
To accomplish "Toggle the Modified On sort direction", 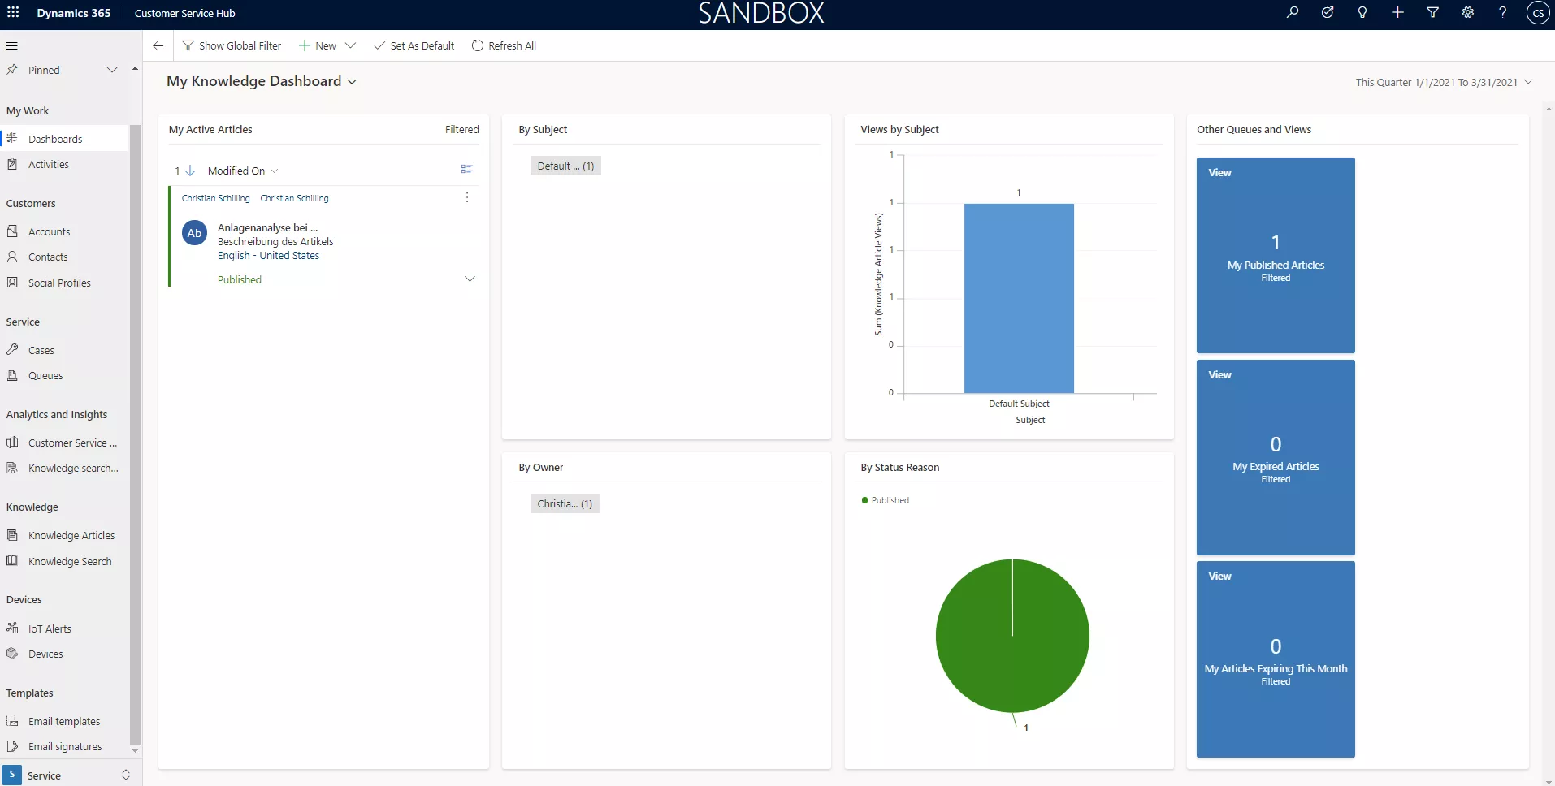I will coord(188,170).
